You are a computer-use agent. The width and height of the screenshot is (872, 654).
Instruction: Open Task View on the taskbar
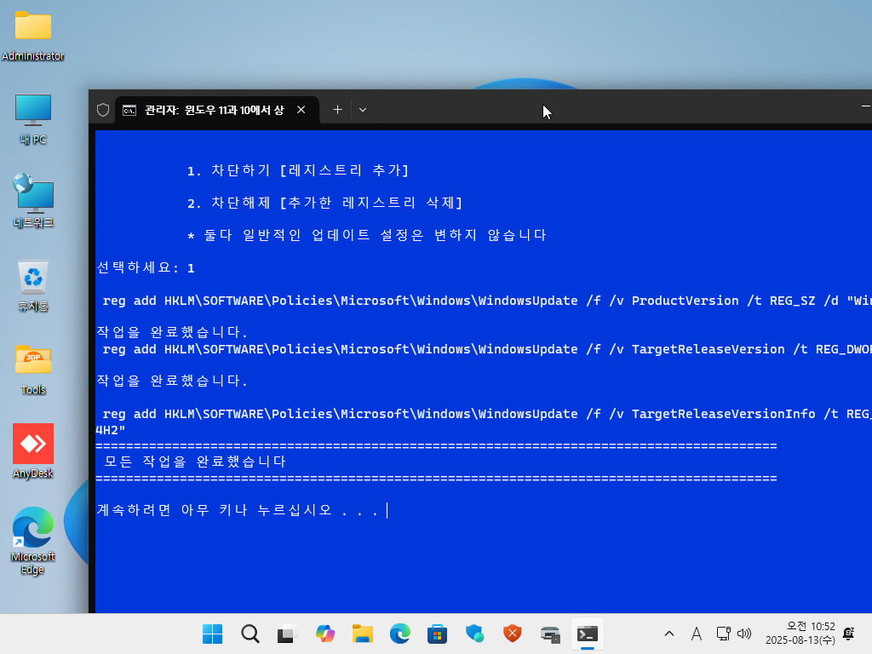coord(287,634)
